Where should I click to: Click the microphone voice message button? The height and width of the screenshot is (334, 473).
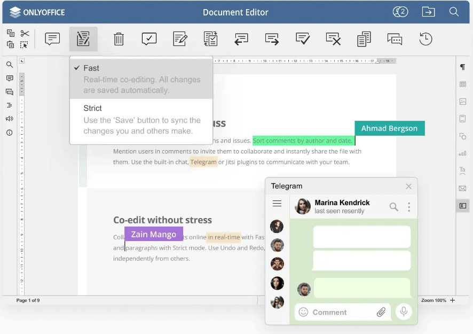click(x=404, y=312)
